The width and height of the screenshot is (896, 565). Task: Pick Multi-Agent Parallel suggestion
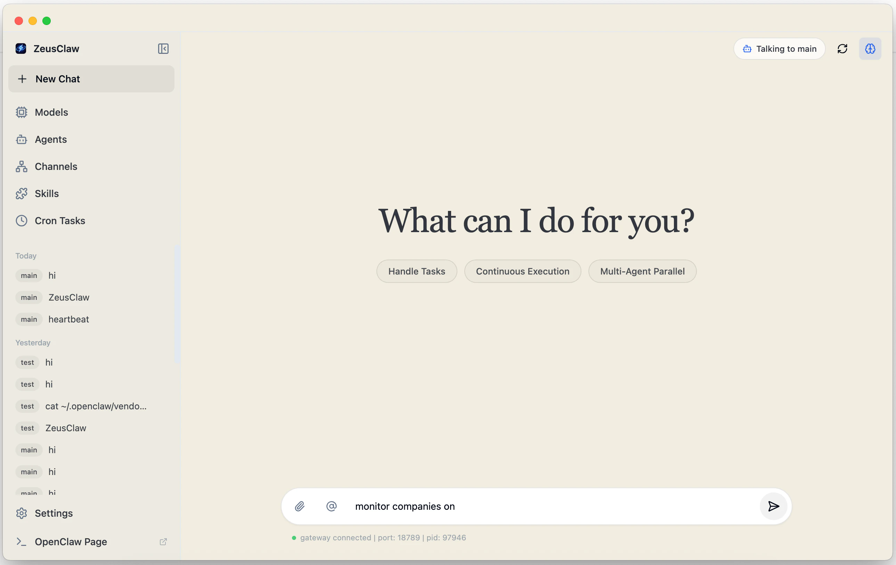tap(642, 271)
